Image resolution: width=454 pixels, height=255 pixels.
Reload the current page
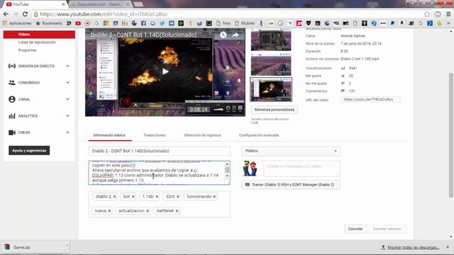pos(26,14)
